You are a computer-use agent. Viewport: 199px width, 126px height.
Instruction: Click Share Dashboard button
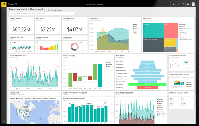56,10
